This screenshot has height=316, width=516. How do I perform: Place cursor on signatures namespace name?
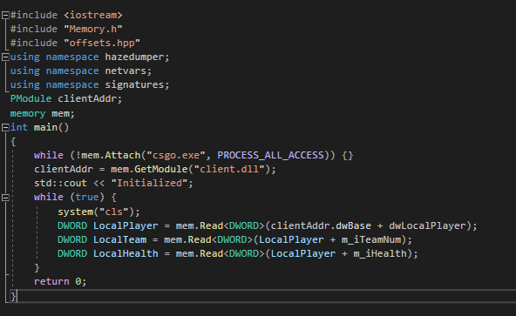coord(134,84)
